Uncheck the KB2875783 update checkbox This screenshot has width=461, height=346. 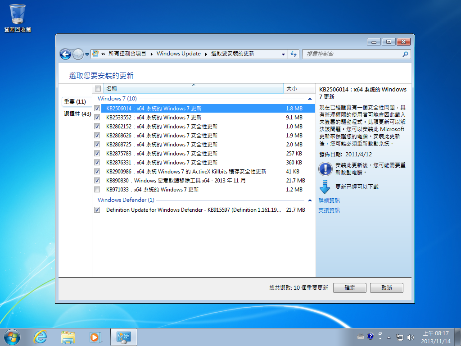tap(97, 153)
